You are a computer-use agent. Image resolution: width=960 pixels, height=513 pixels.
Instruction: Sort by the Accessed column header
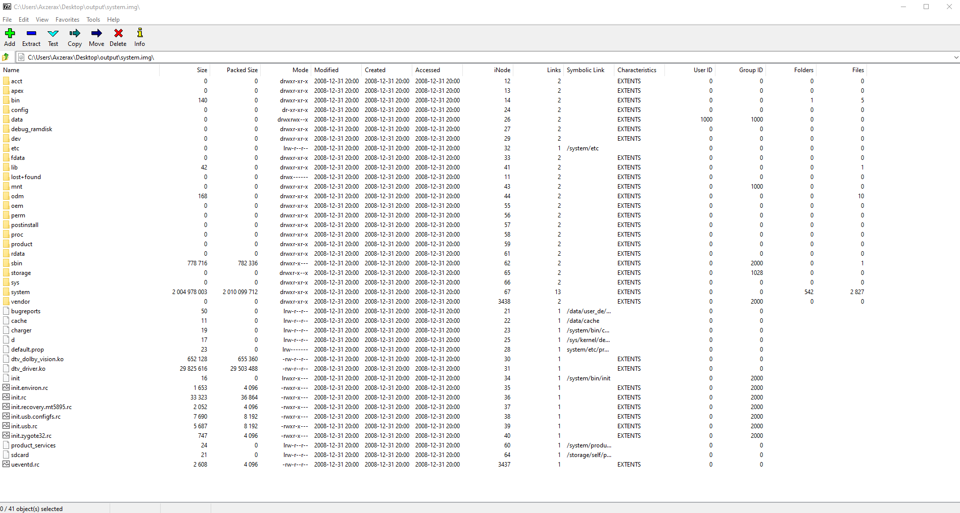tap(437, 70)
